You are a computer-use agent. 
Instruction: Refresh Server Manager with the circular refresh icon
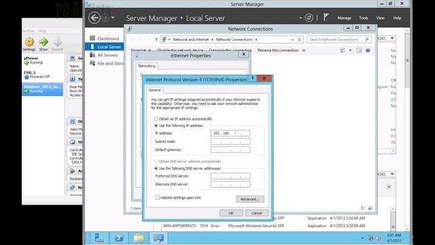(x=309, y=18)
